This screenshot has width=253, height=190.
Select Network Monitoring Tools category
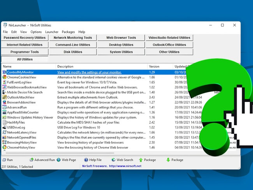pos(73,38)
